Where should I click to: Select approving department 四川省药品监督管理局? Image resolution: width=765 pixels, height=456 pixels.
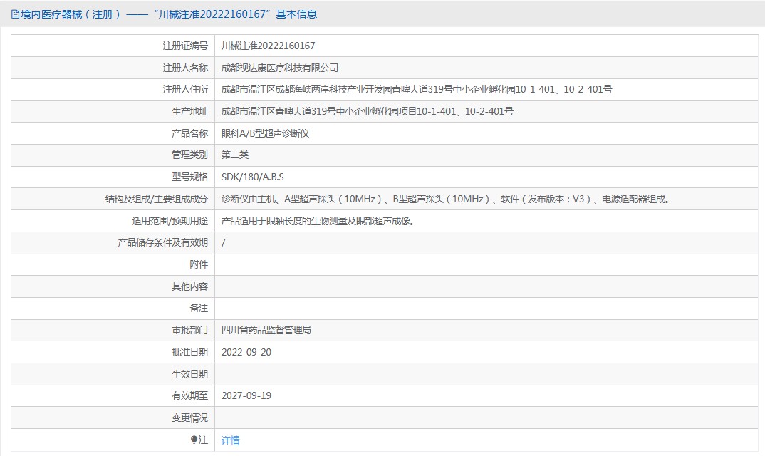coord(266,330)
